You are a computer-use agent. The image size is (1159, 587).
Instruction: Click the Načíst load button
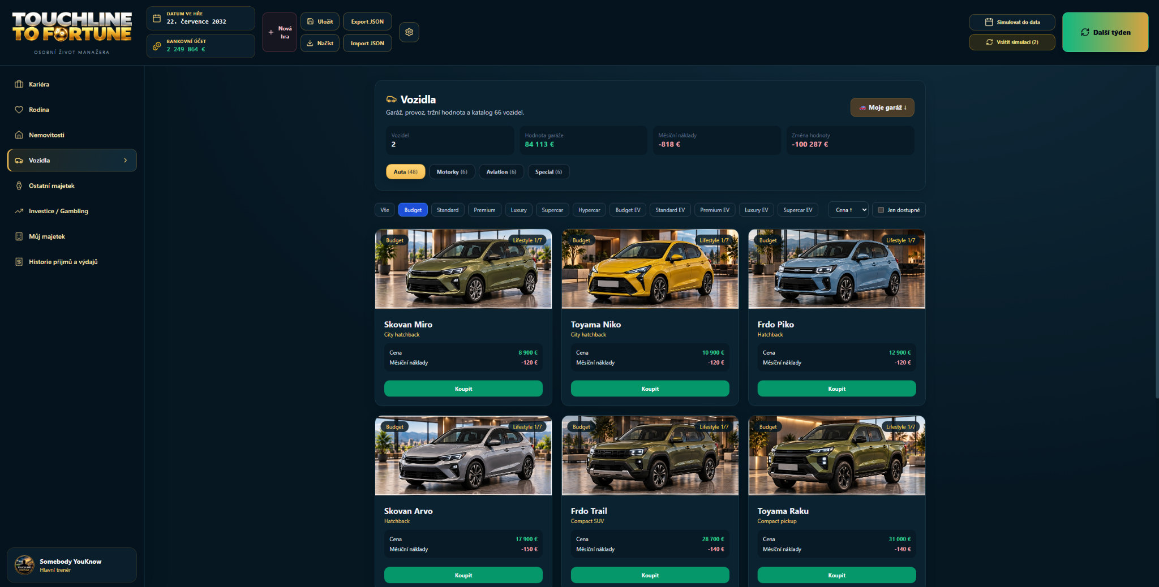point(320,43)
